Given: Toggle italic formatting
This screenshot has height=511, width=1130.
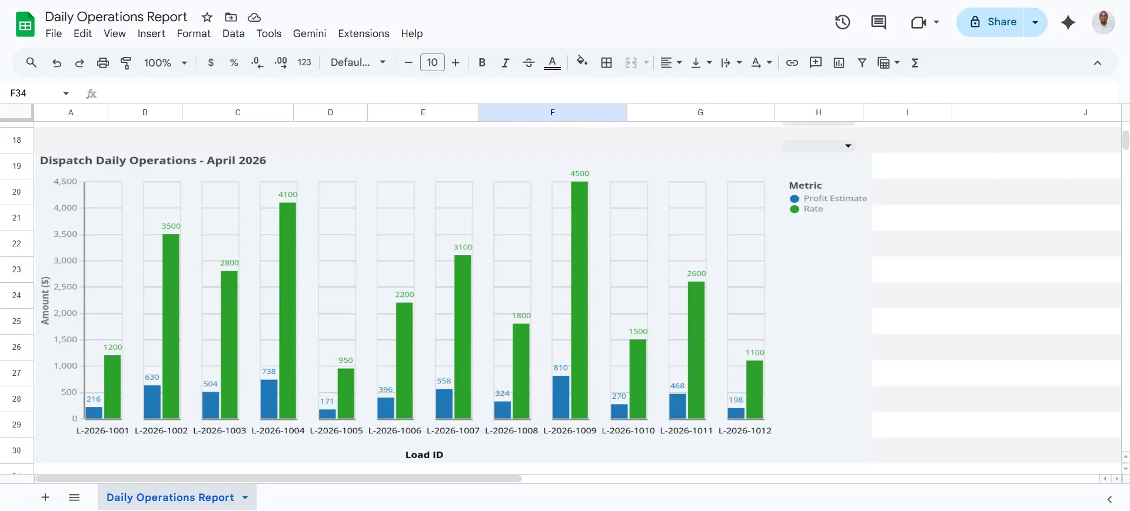Looking at the screenshot, I should pyautogui.click(x=505, y=62).
